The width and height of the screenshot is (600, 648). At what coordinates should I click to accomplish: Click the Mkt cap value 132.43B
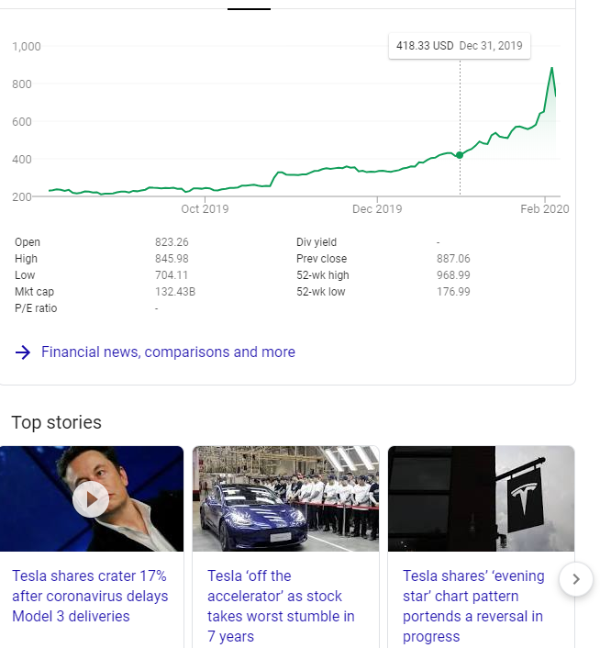pyautogui.click(x=175, y=291)
